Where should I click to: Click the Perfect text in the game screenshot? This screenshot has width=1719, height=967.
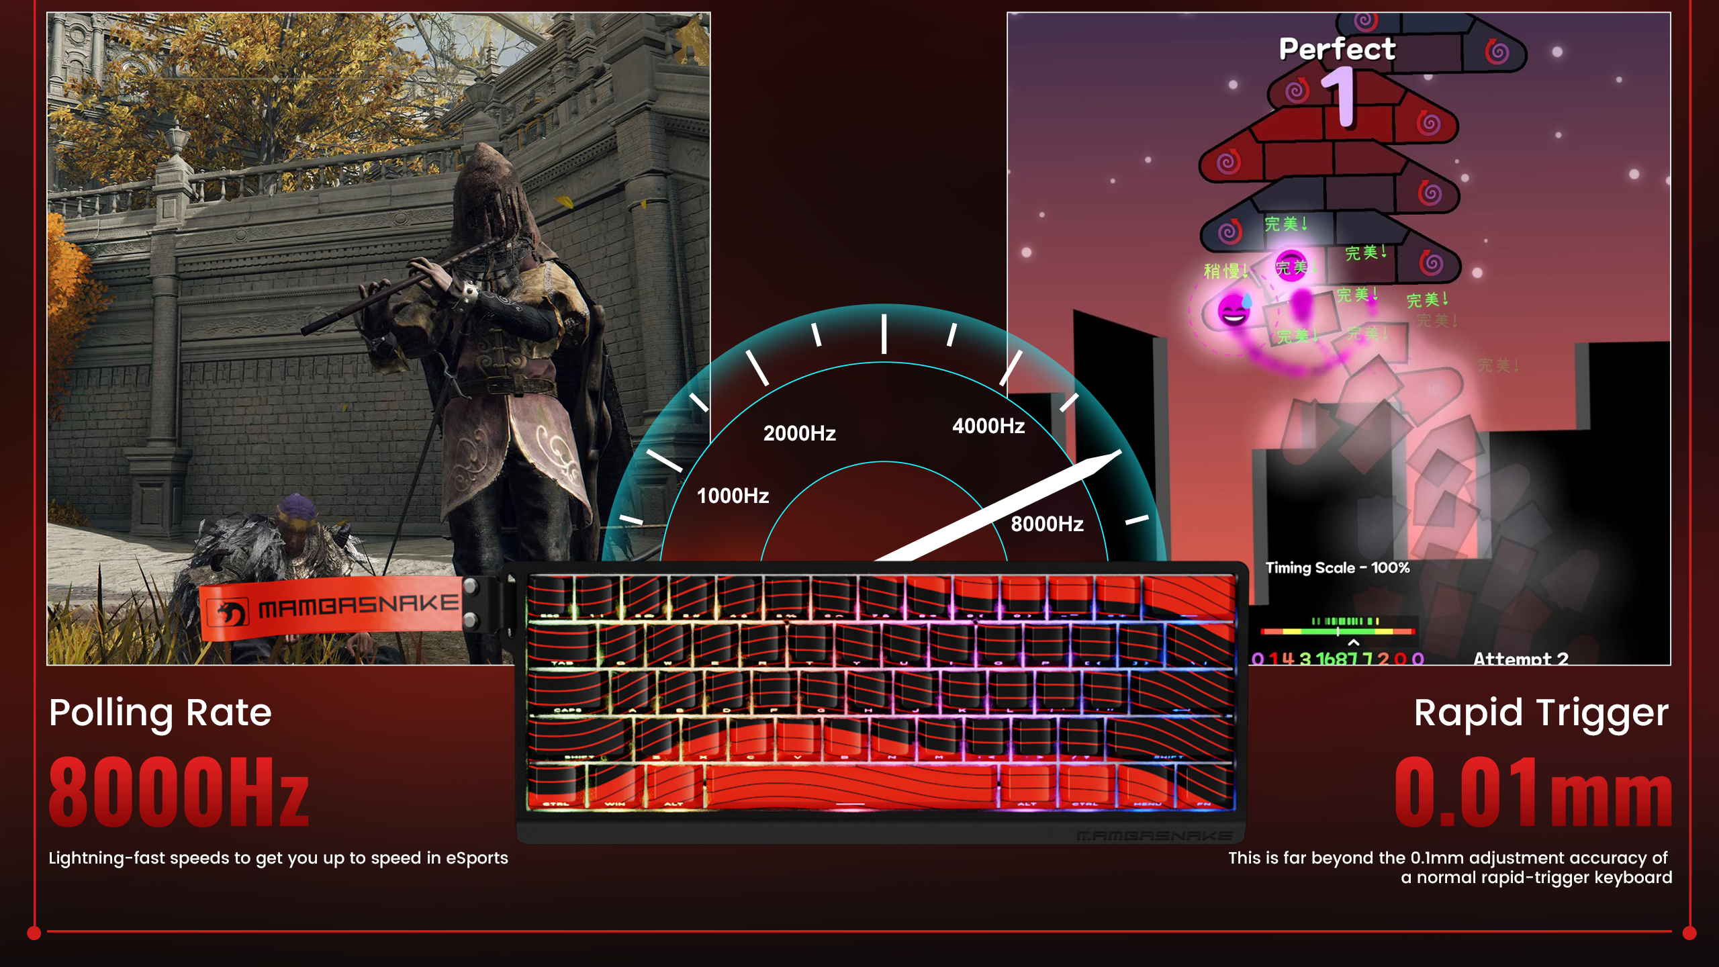[x=1337, y=49]
